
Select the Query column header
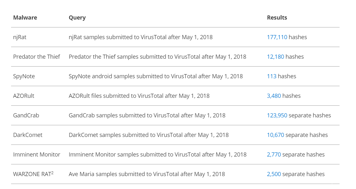click(77, 18)
